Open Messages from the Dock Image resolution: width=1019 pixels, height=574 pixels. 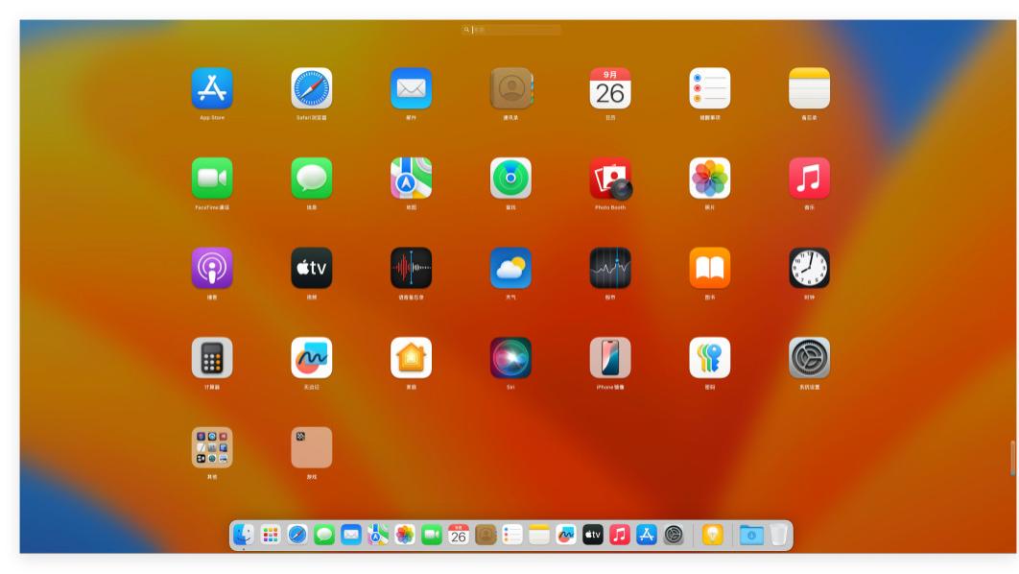click(x=323, y=535)
